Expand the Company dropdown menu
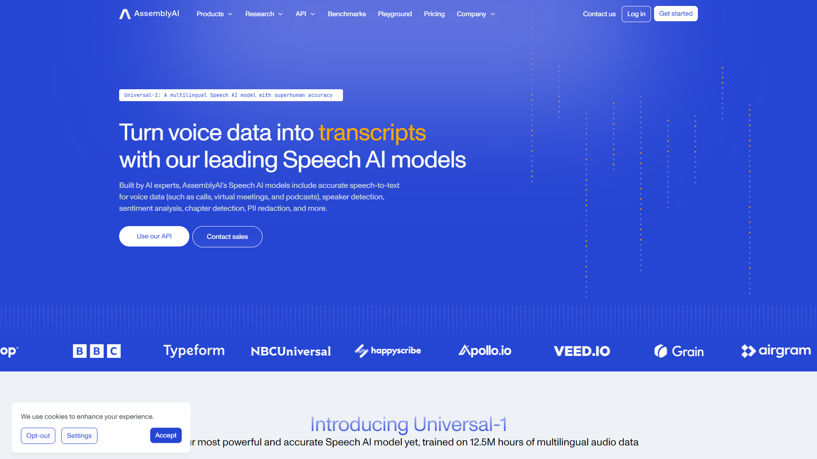 [x=477, y=14]
